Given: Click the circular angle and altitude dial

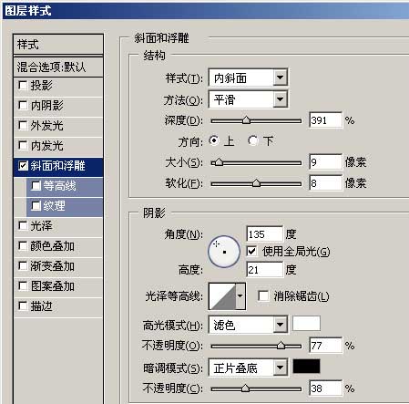Looking at the screenshot, I should [x=224, y=252].
